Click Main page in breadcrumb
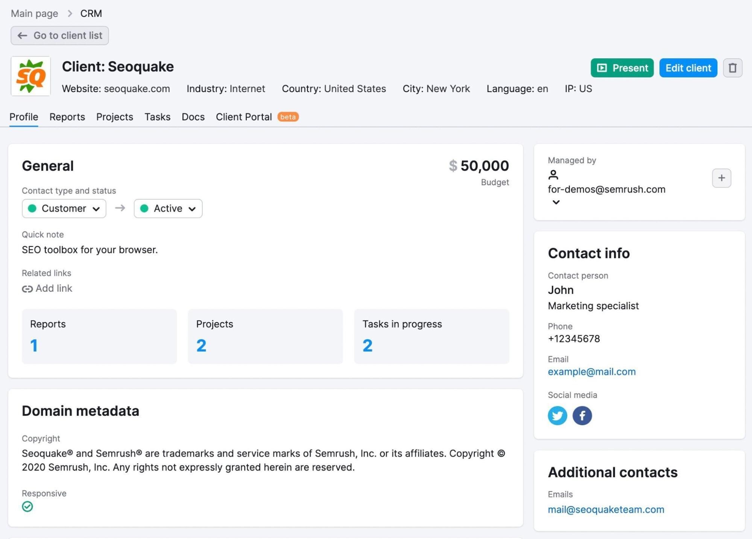Screen dimensions: 752x539 pyautogui.click(x=35, y=14)
